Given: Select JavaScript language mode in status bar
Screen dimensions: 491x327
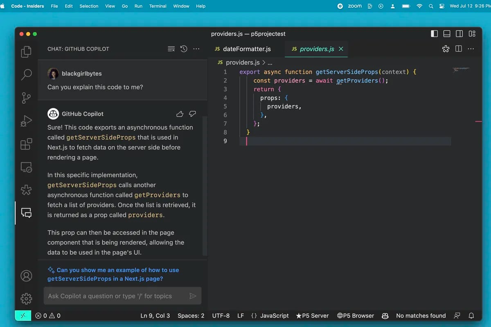Looking at the screenshot, I should click(x=270, y=316).
